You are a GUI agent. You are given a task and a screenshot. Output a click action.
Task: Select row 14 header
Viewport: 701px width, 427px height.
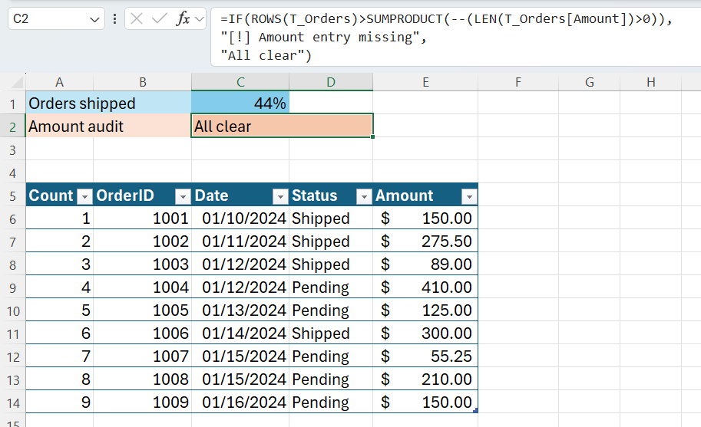12,403
